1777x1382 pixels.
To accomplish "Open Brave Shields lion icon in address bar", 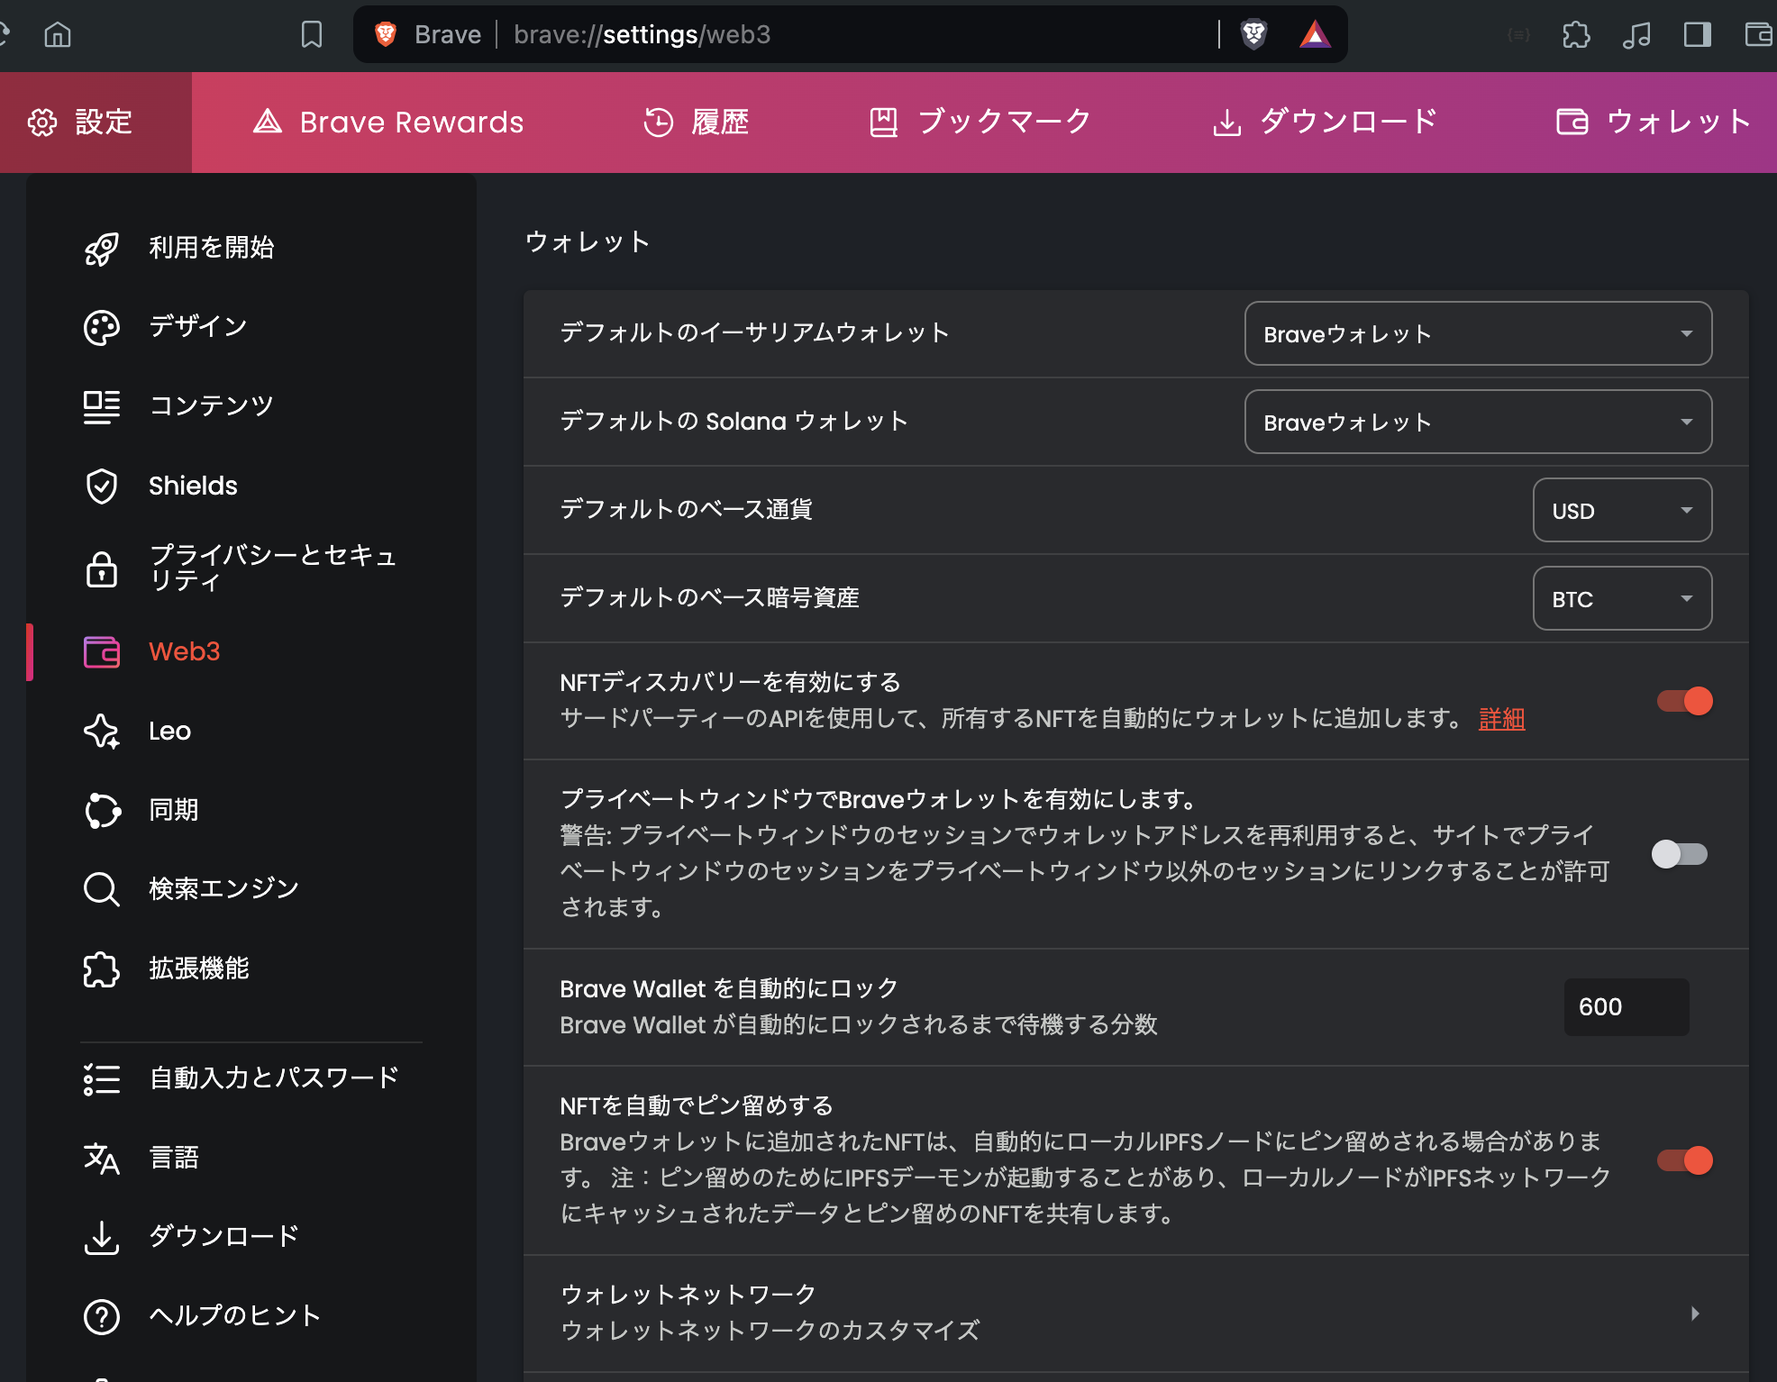I will (1253, 34).
